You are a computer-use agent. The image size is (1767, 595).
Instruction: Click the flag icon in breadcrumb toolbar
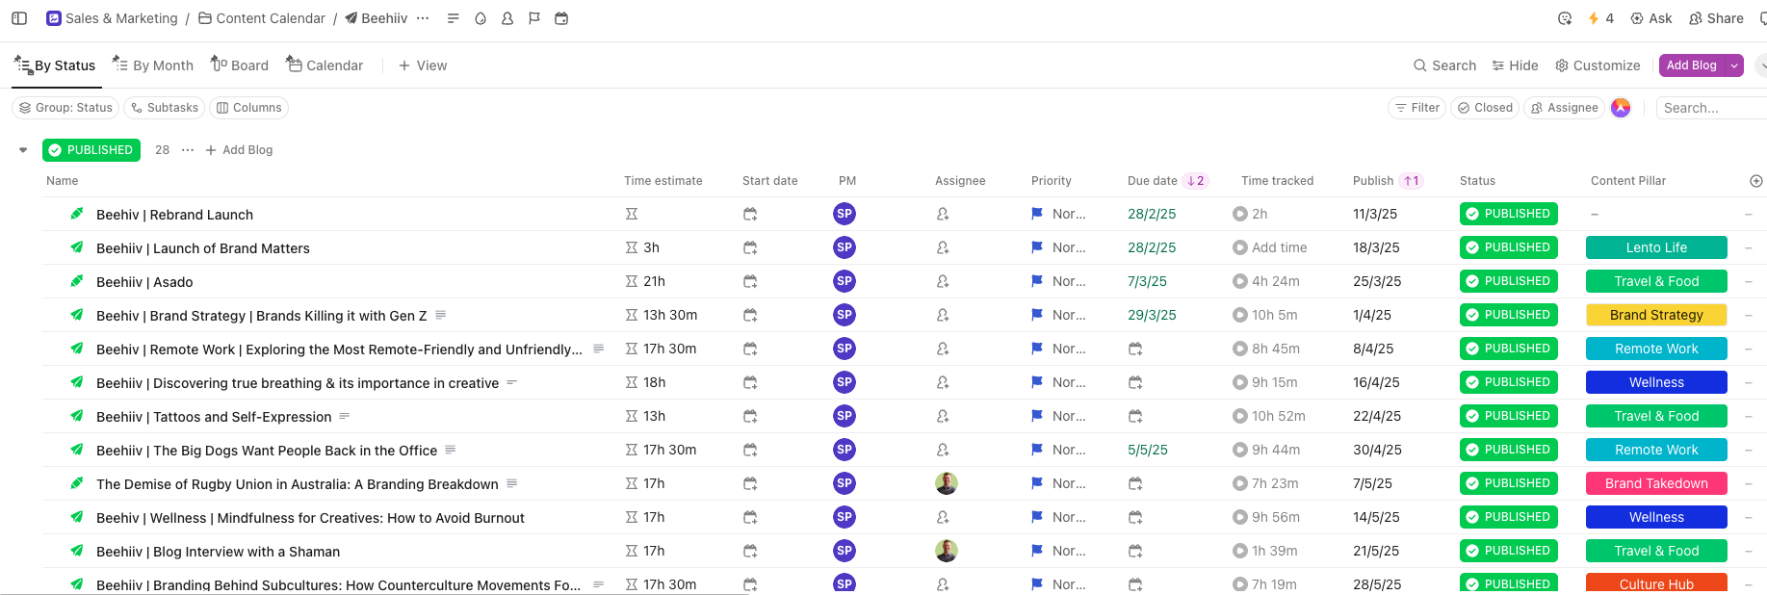pos(534,18)
